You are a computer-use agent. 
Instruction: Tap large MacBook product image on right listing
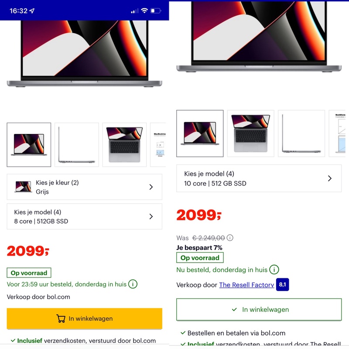pyautogui.click(x=259, y=37)
